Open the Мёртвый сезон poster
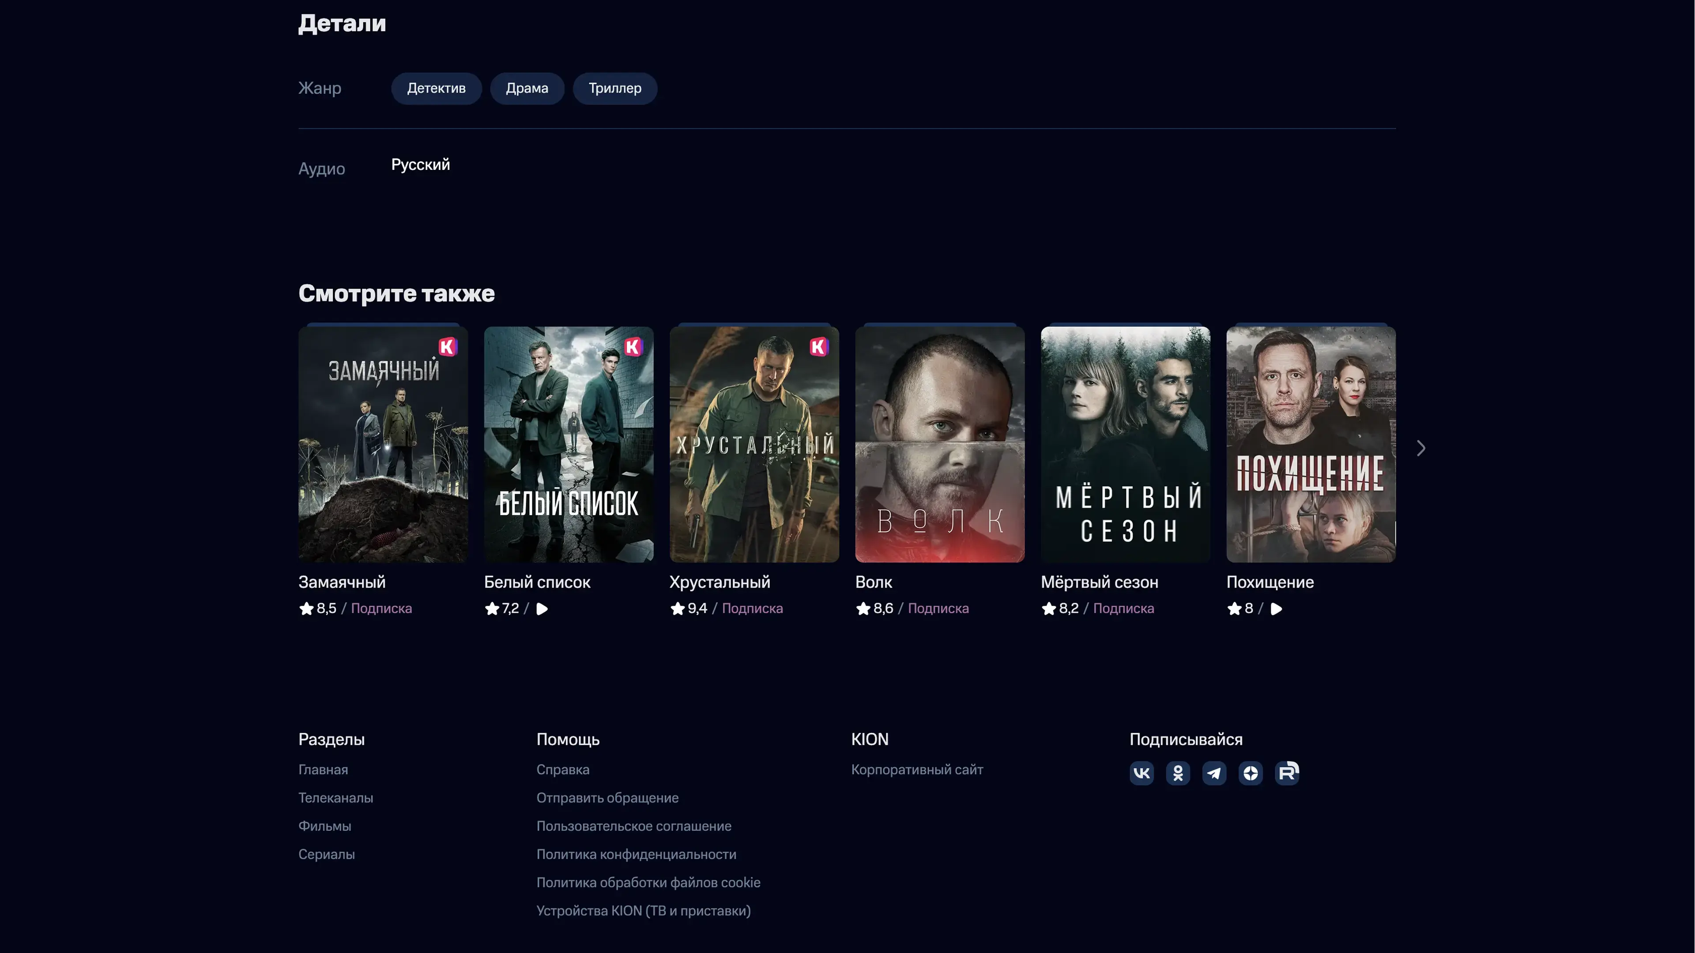Screen dimensions: 1695x953 tap(1125, 445)
